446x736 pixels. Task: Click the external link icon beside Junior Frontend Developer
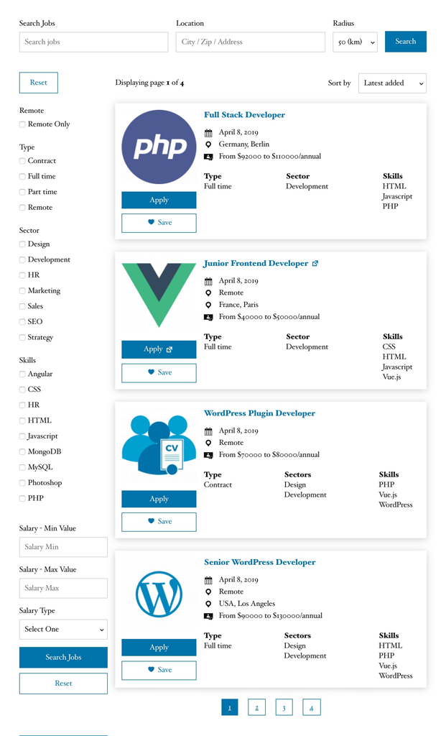tap(315, 263)
